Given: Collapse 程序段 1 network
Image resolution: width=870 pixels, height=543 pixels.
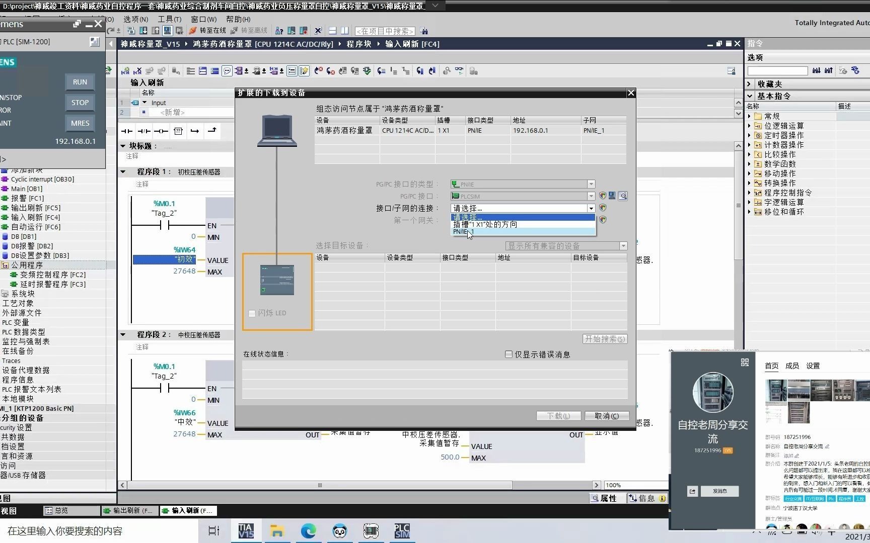Looking at the screenshot, I should tap(123, 172).
